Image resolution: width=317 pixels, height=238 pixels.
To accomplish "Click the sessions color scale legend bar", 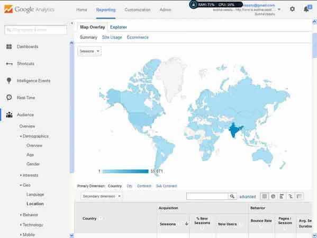I will (125, 171).
